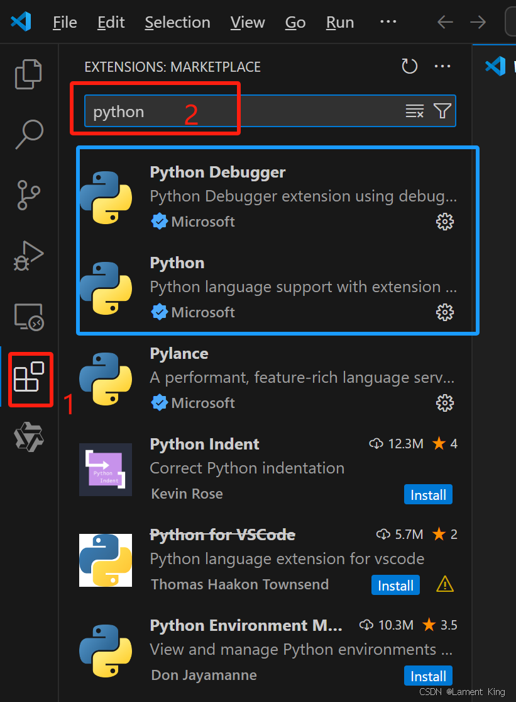Open the Run menu
The image size is (516, 702).
point(339,22)
